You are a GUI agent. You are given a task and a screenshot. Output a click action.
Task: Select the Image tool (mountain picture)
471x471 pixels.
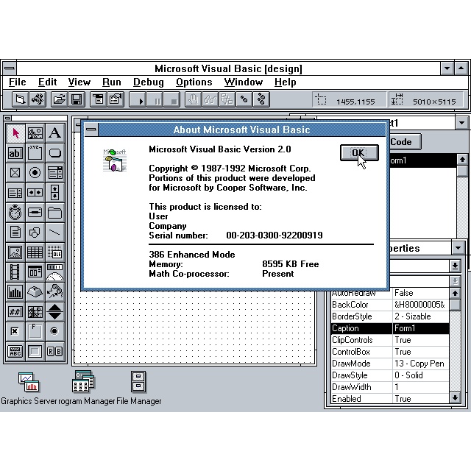coord(15,252)
